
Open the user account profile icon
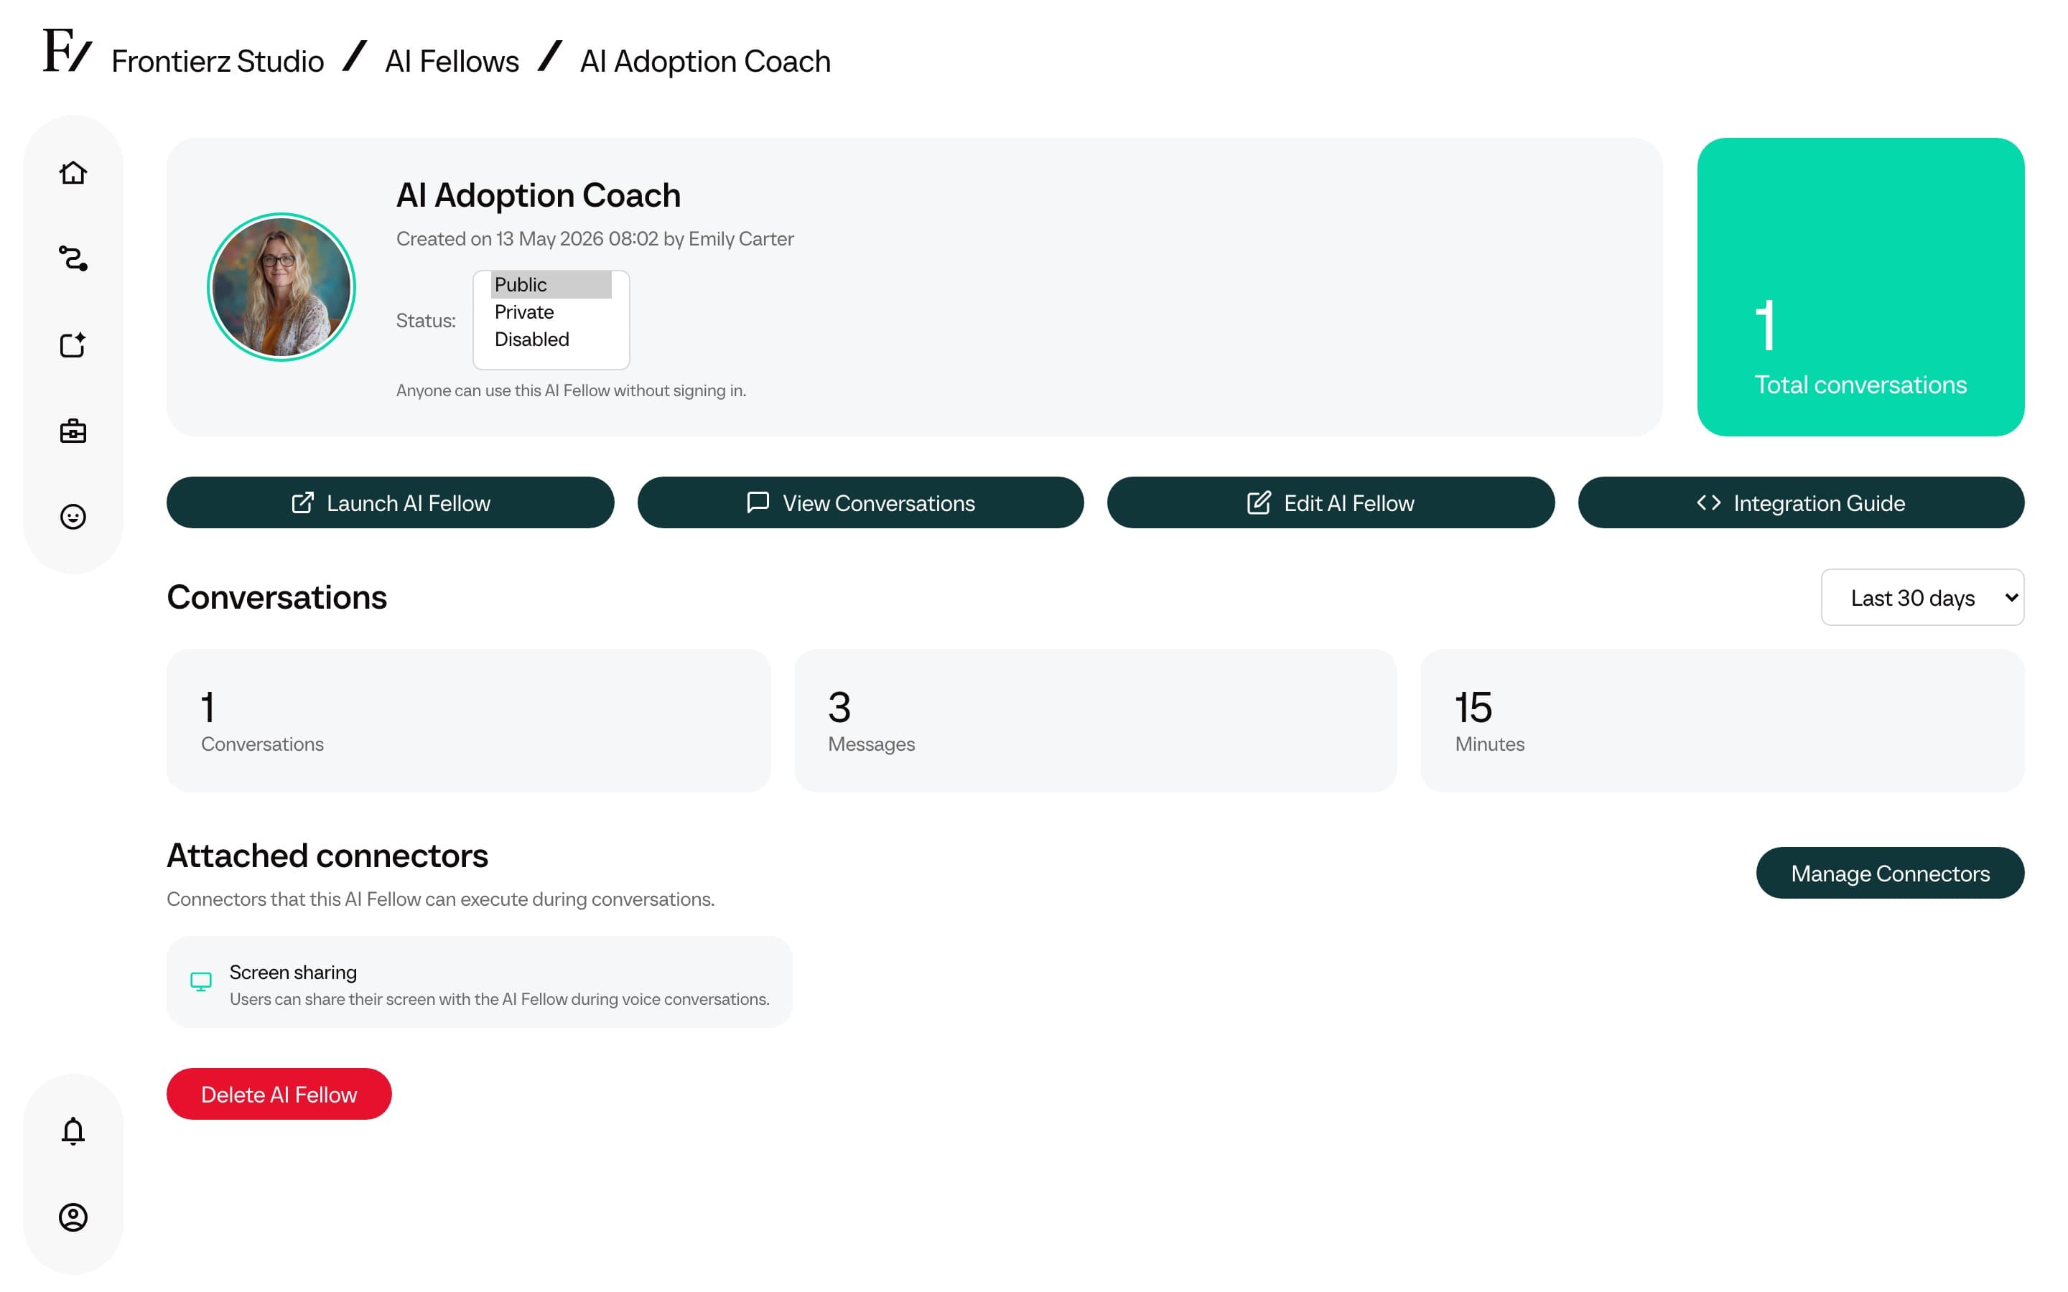point(73,1217)
